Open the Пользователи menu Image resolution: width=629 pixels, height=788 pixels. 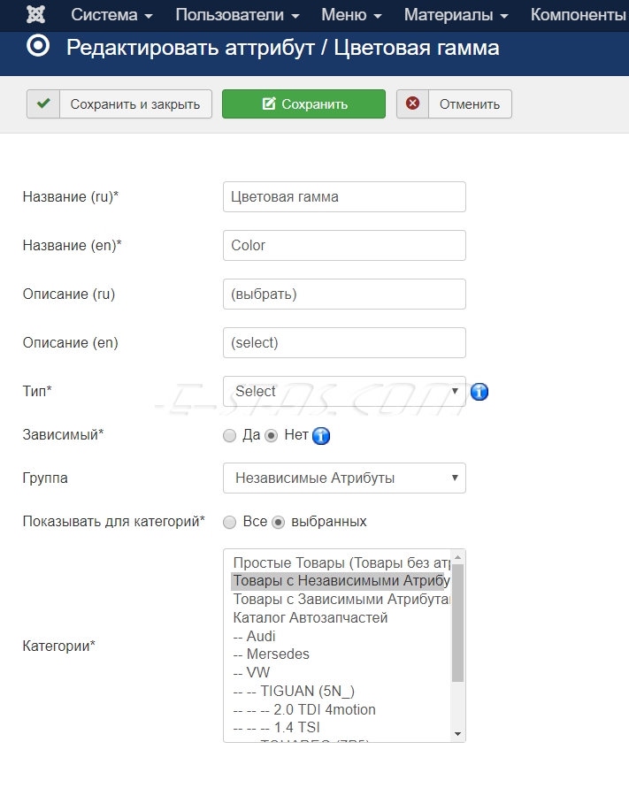[237, 15]
